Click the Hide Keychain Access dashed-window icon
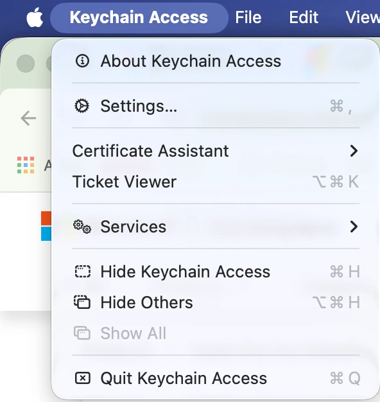380x402 pixels. (83, 272)
